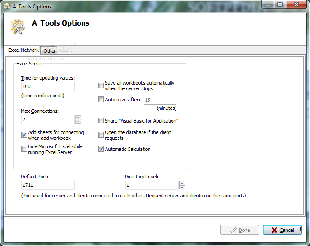Image resolution: width=310 pixels, height=246 pixels.
Task: Click the Cancel button
Action: point(282,230)
